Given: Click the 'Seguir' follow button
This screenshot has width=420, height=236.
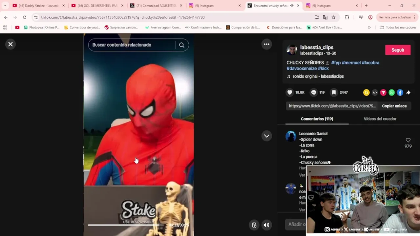Looking at the screenshot, I should [398, 50].
